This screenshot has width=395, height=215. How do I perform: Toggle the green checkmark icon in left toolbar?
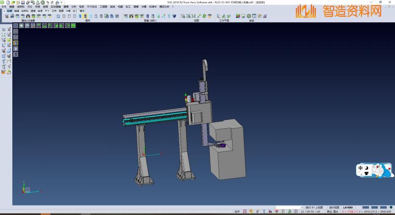coord(9,39)
